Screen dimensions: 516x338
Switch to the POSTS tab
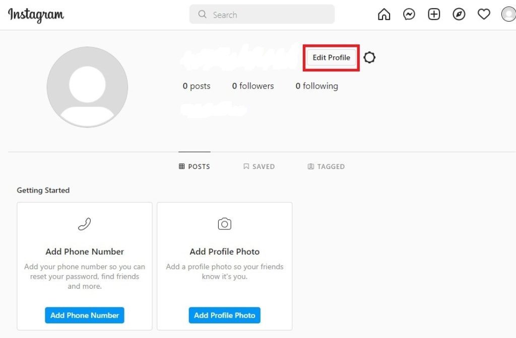tap(194, 166)
